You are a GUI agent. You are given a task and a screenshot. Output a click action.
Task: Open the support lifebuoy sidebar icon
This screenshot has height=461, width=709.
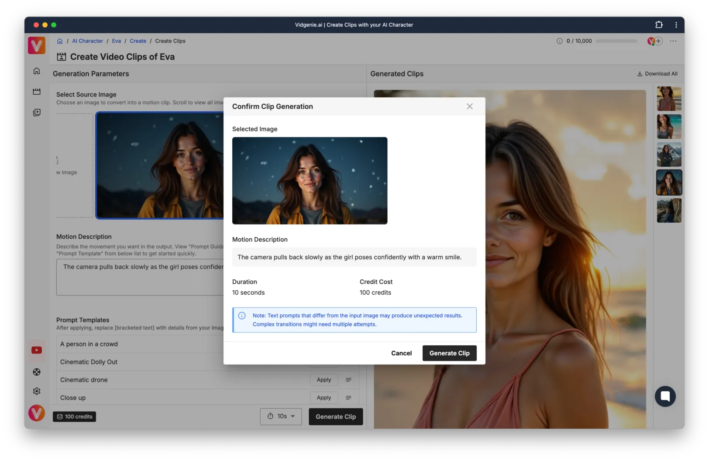pyautogui.click(x=37, y=372)
